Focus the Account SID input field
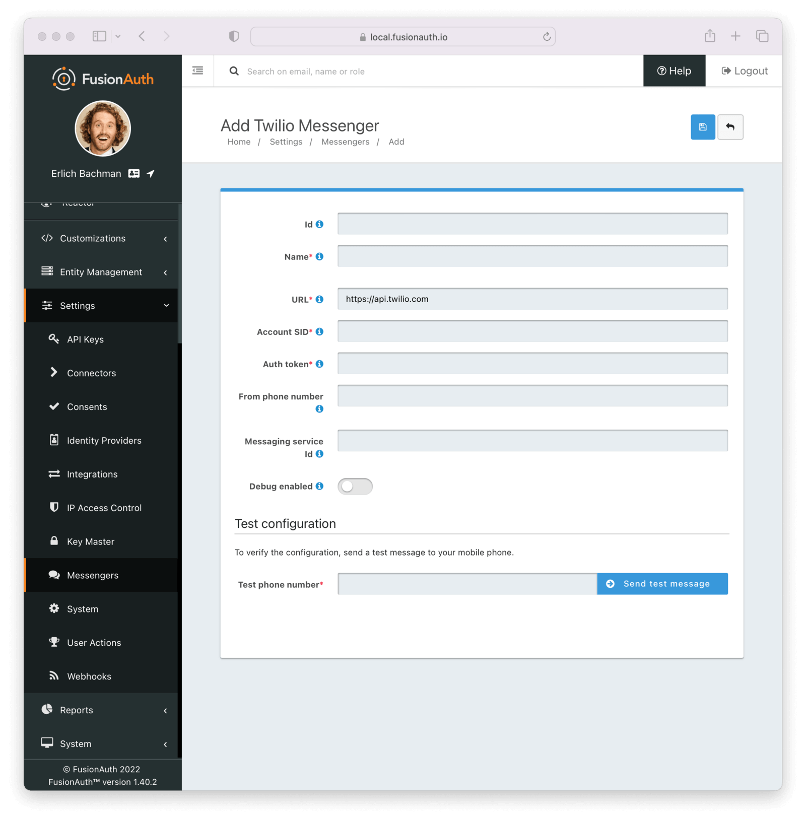Screen dimensions: 806x820 coord(532,331)
